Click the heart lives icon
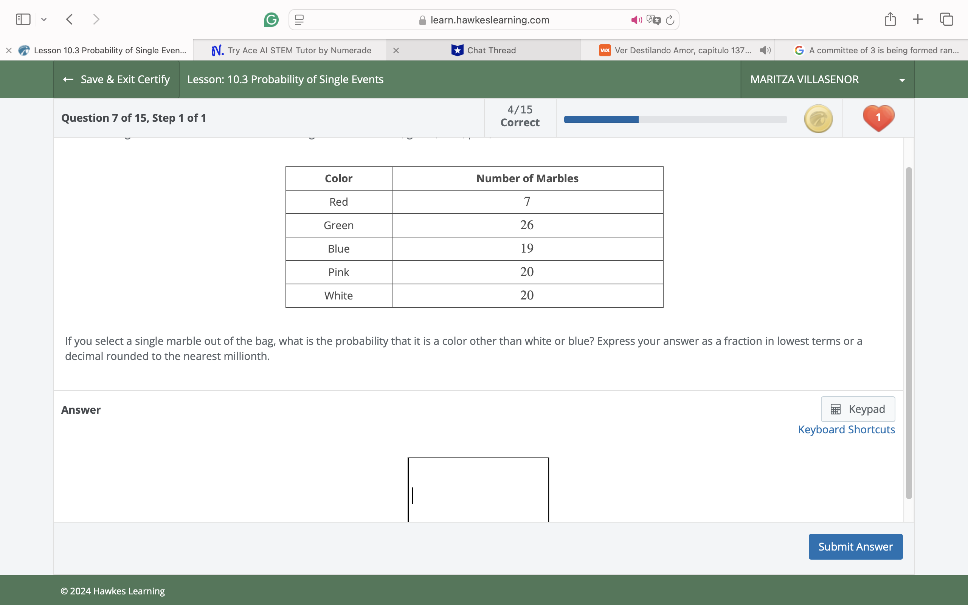Viewport: 968px width, 605px height. [x=878, y=118]
